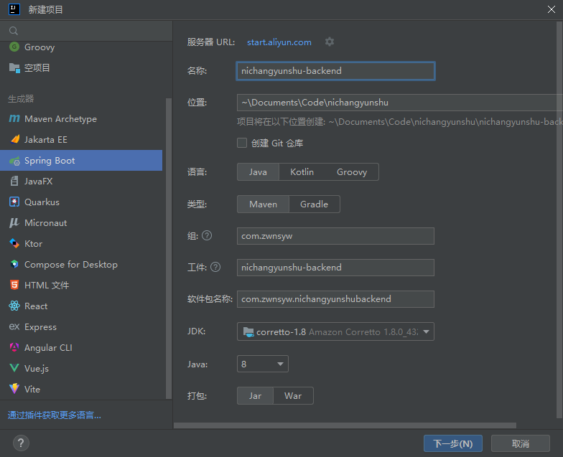Focus the location path input field

(x=399, y=103)
